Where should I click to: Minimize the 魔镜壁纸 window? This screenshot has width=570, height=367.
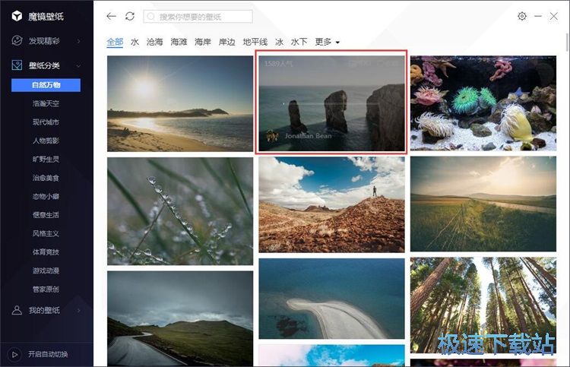(x=538, y=16)
